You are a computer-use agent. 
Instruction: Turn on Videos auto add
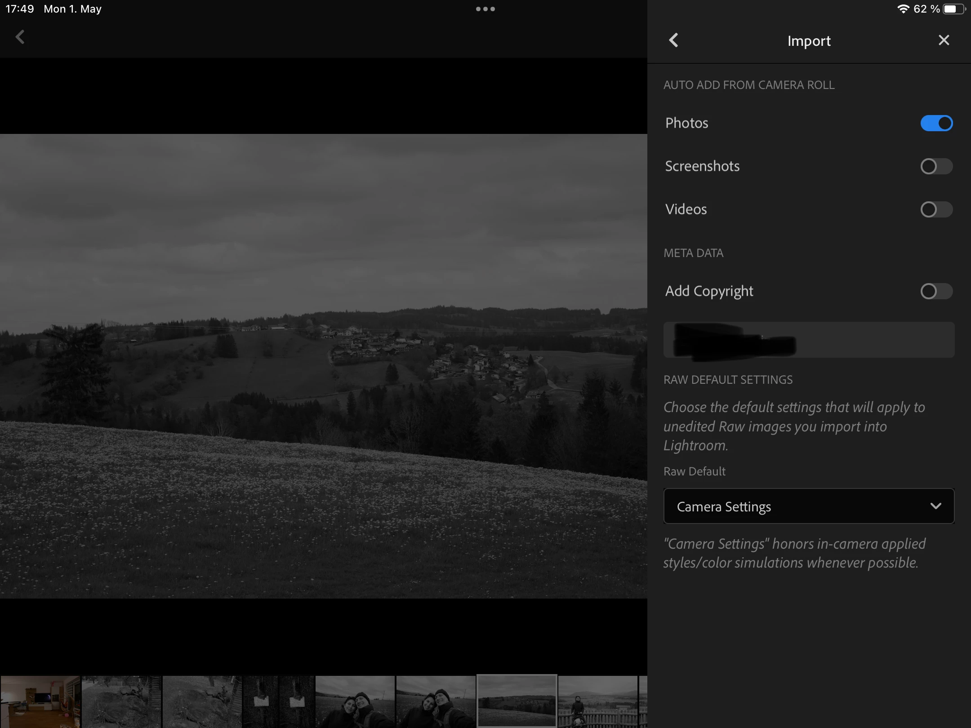936,209
